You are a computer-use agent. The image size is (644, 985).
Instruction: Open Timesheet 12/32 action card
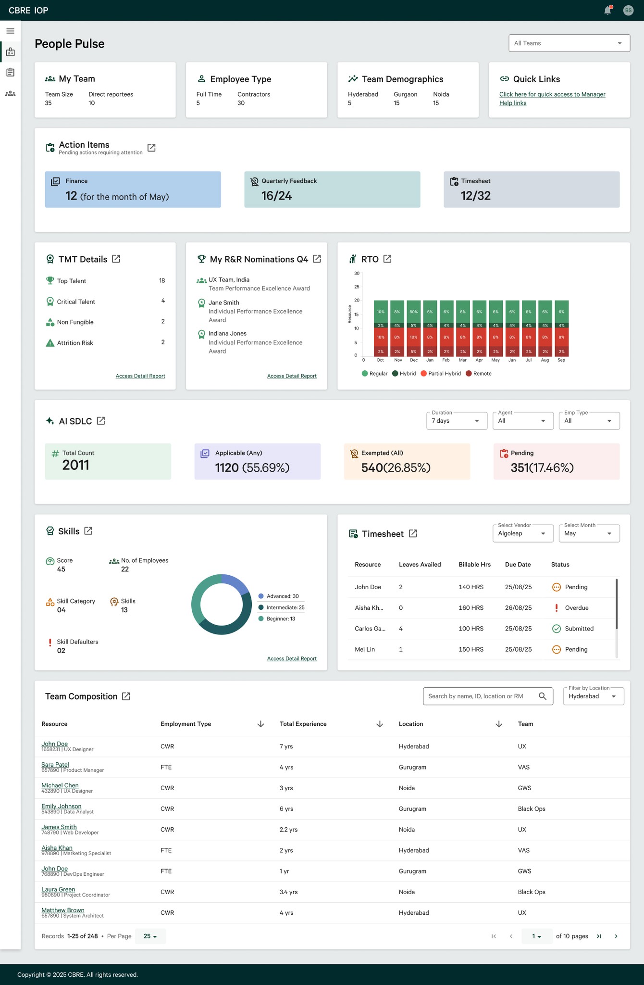click(x=532, y=189)
